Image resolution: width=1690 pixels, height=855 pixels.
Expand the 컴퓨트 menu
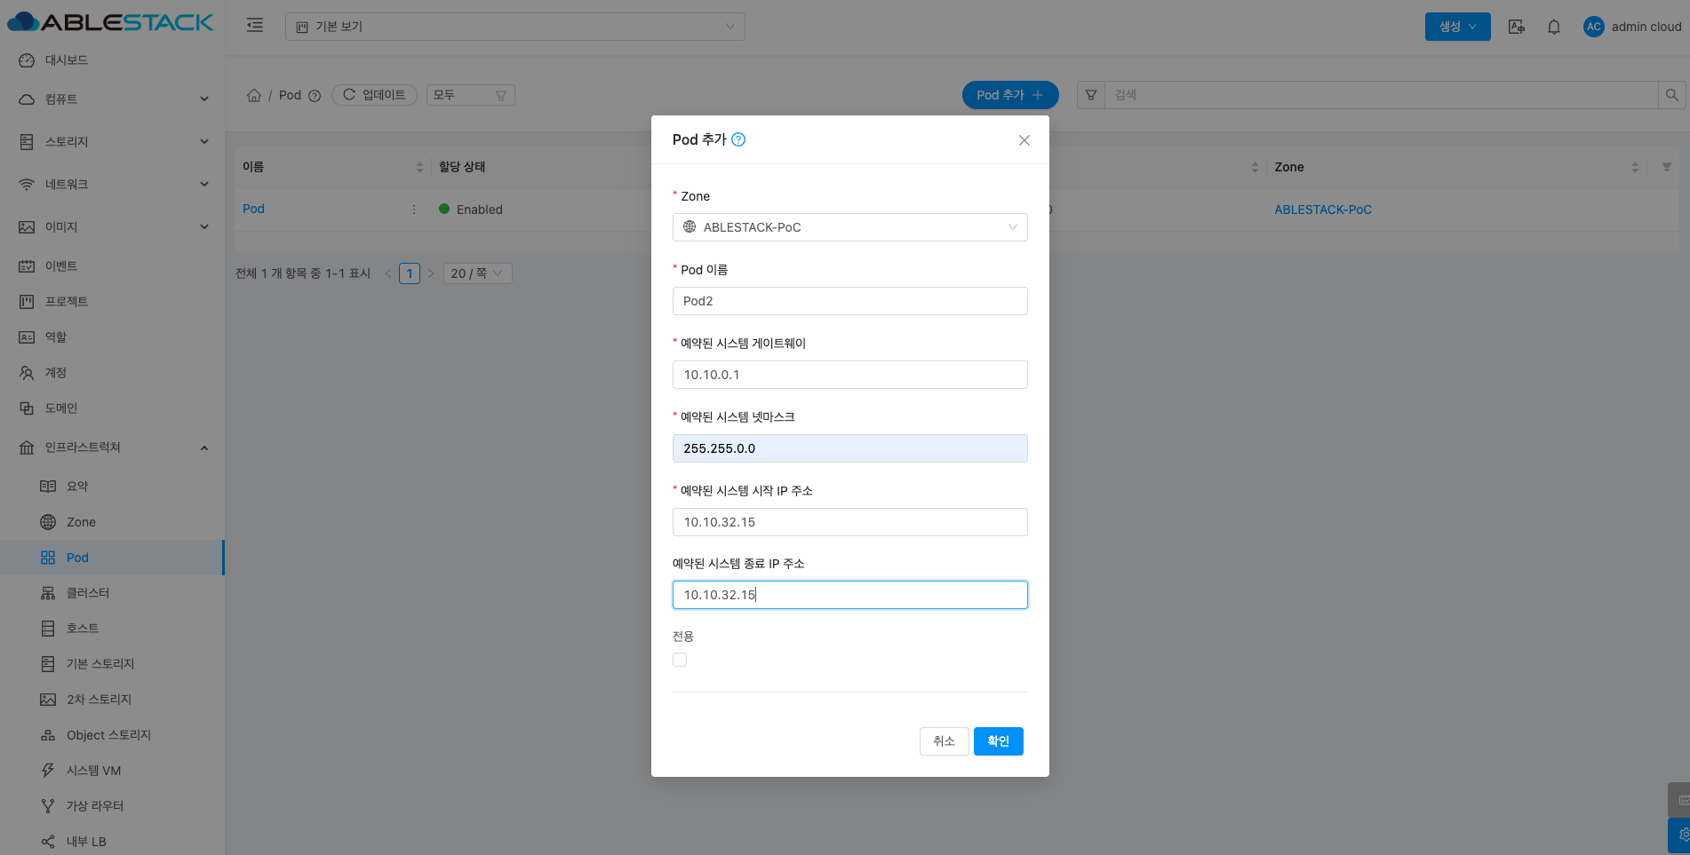coord(112,99)
